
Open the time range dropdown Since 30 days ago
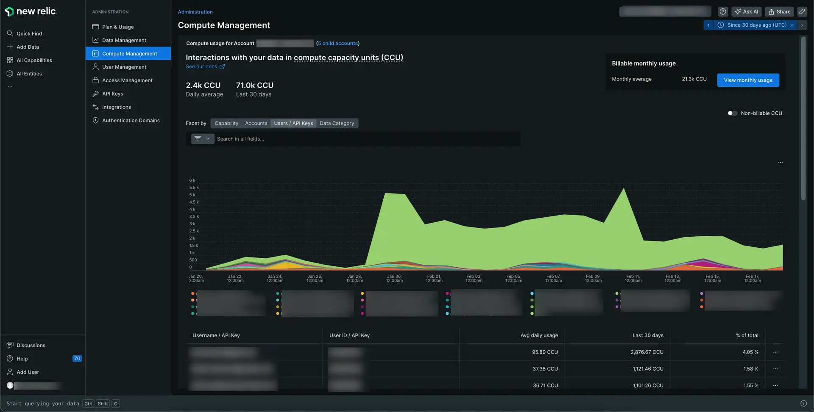pos(755,25)
